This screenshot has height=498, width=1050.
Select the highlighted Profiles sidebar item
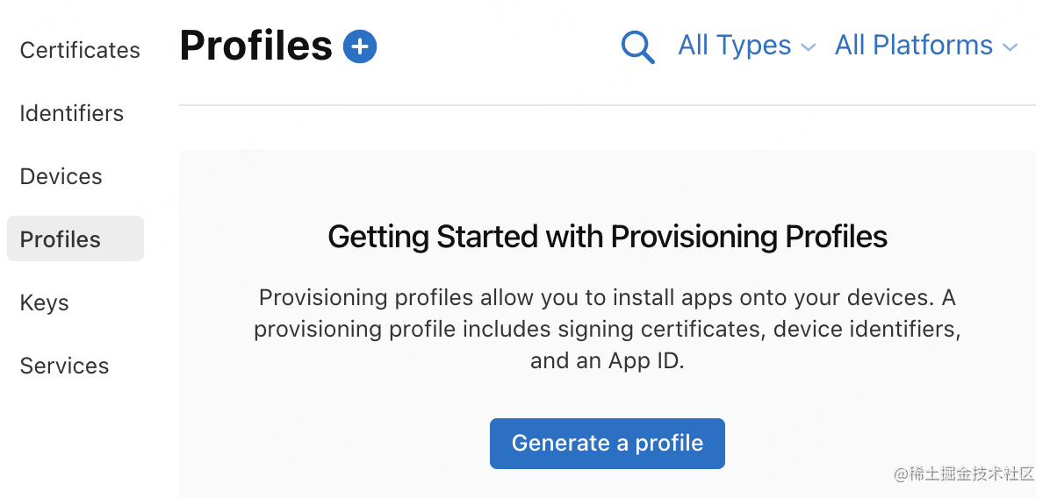point(75,238)
